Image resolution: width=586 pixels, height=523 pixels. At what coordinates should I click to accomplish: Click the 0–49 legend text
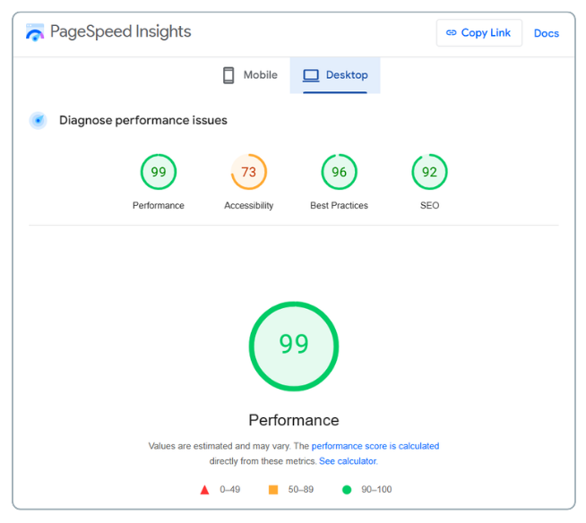click(x=230, y=489)
